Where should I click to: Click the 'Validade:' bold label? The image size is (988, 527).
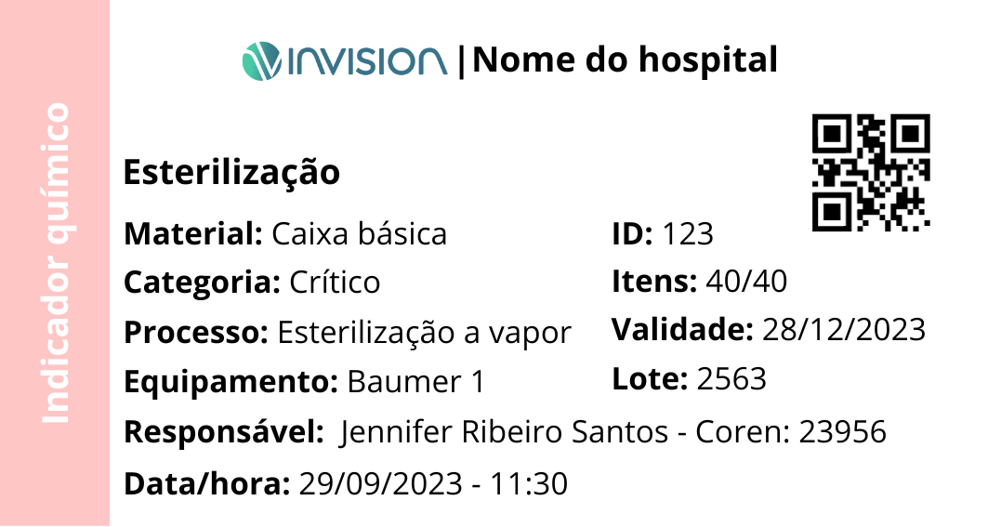(x=682, y=329)
